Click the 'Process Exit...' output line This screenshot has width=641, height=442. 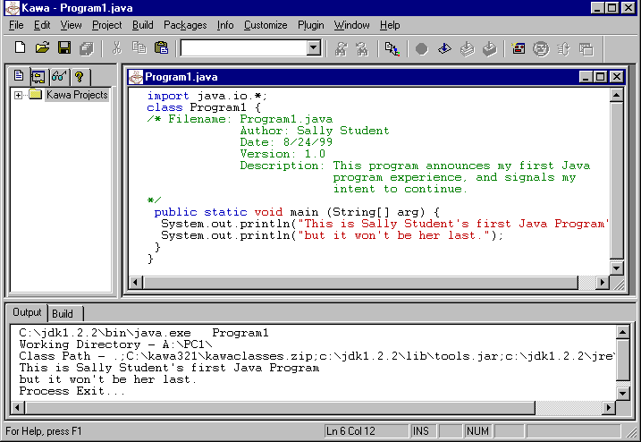coord(72,391)
